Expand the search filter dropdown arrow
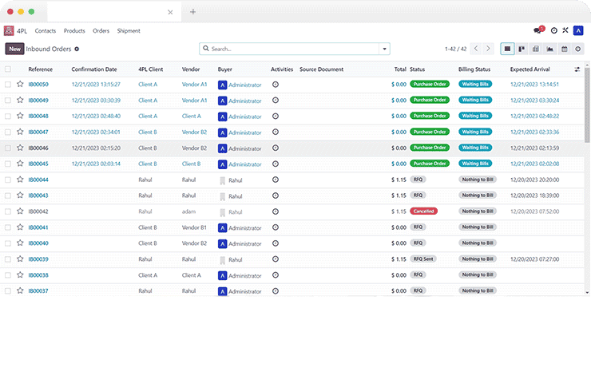Screen dimensions: 591x391 click(385, 49)
